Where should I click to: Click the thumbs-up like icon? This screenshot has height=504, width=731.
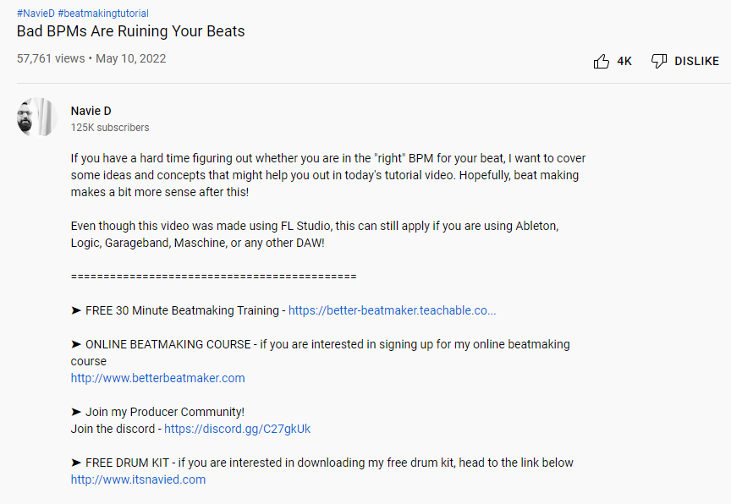(601, 61)
